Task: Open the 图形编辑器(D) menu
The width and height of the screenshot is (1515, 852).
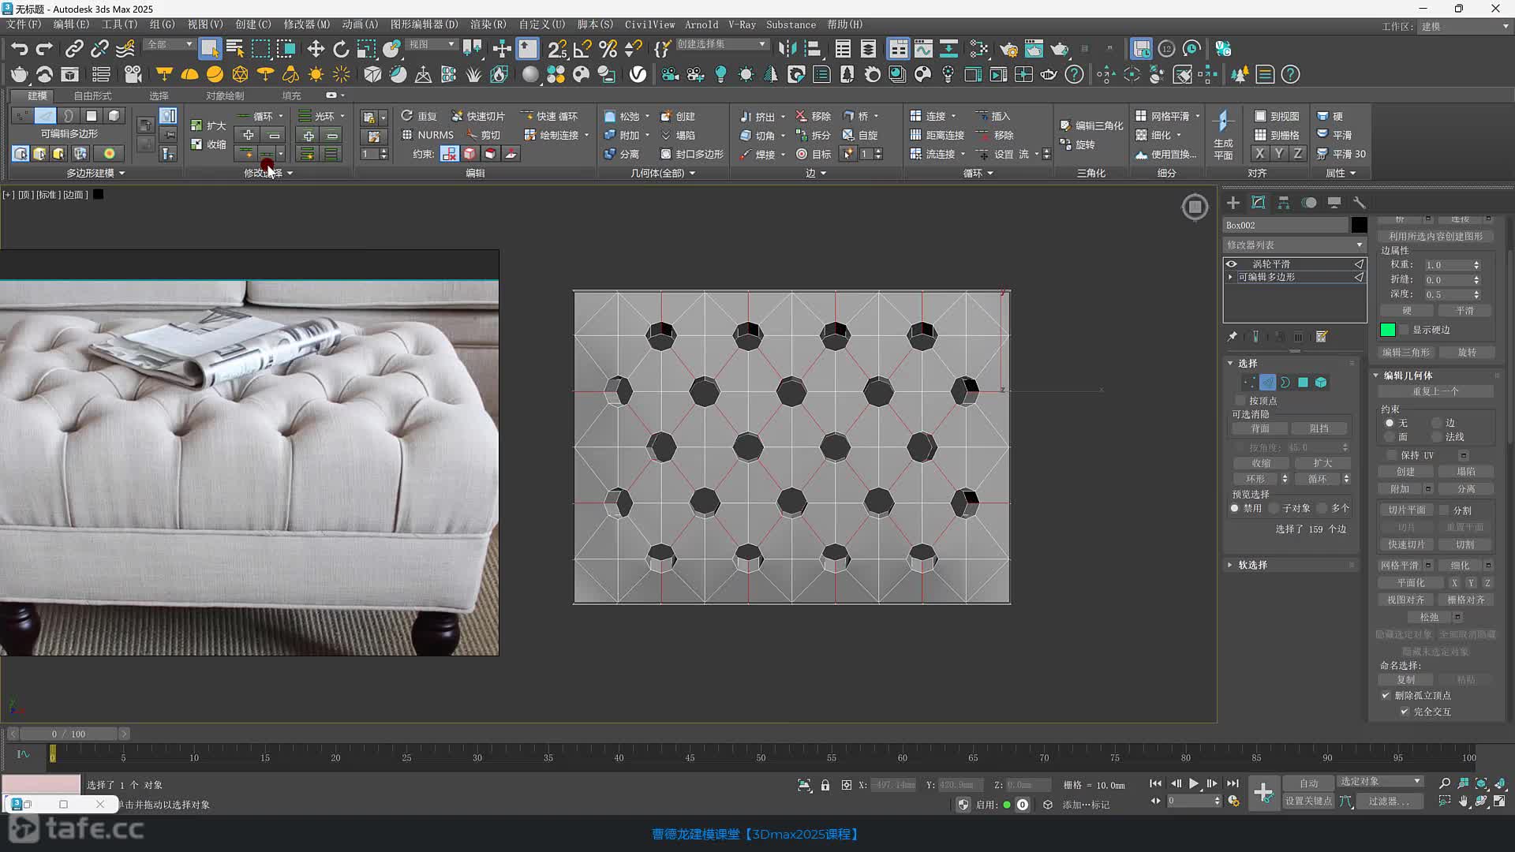Action: tap(425, 24)
